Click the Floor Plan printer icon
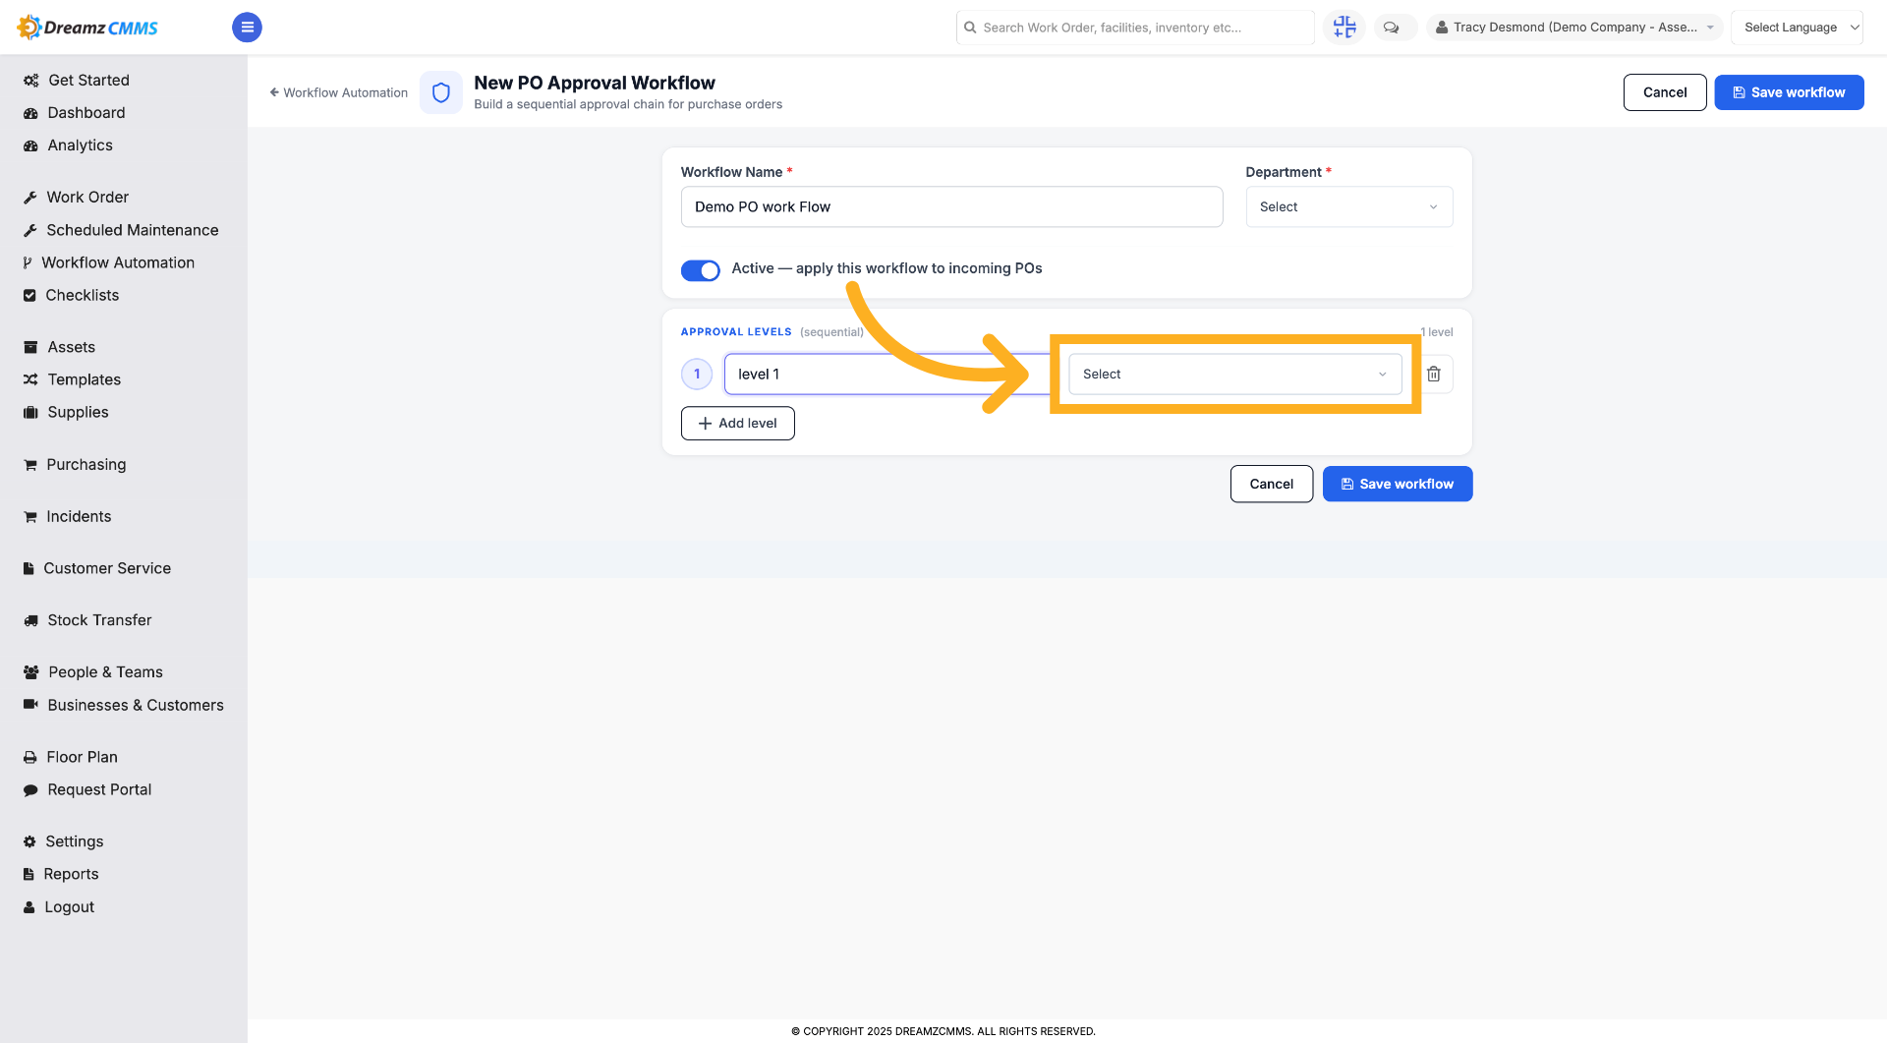The width and height of the screenshot is (1887, 1043). 30,757
